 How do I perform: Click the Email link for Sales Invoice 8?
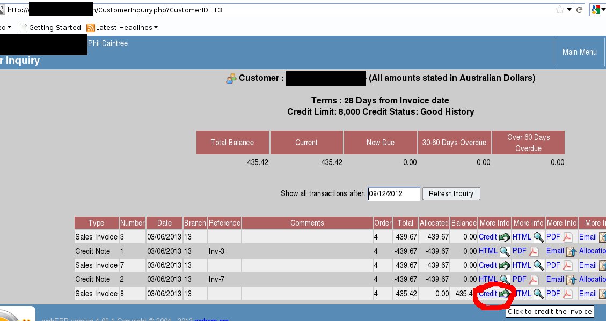588,294
